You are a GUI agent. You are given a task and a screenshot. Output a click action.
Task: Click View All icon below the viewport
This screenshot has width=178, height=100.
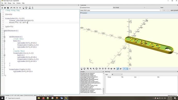click(88, 69)
